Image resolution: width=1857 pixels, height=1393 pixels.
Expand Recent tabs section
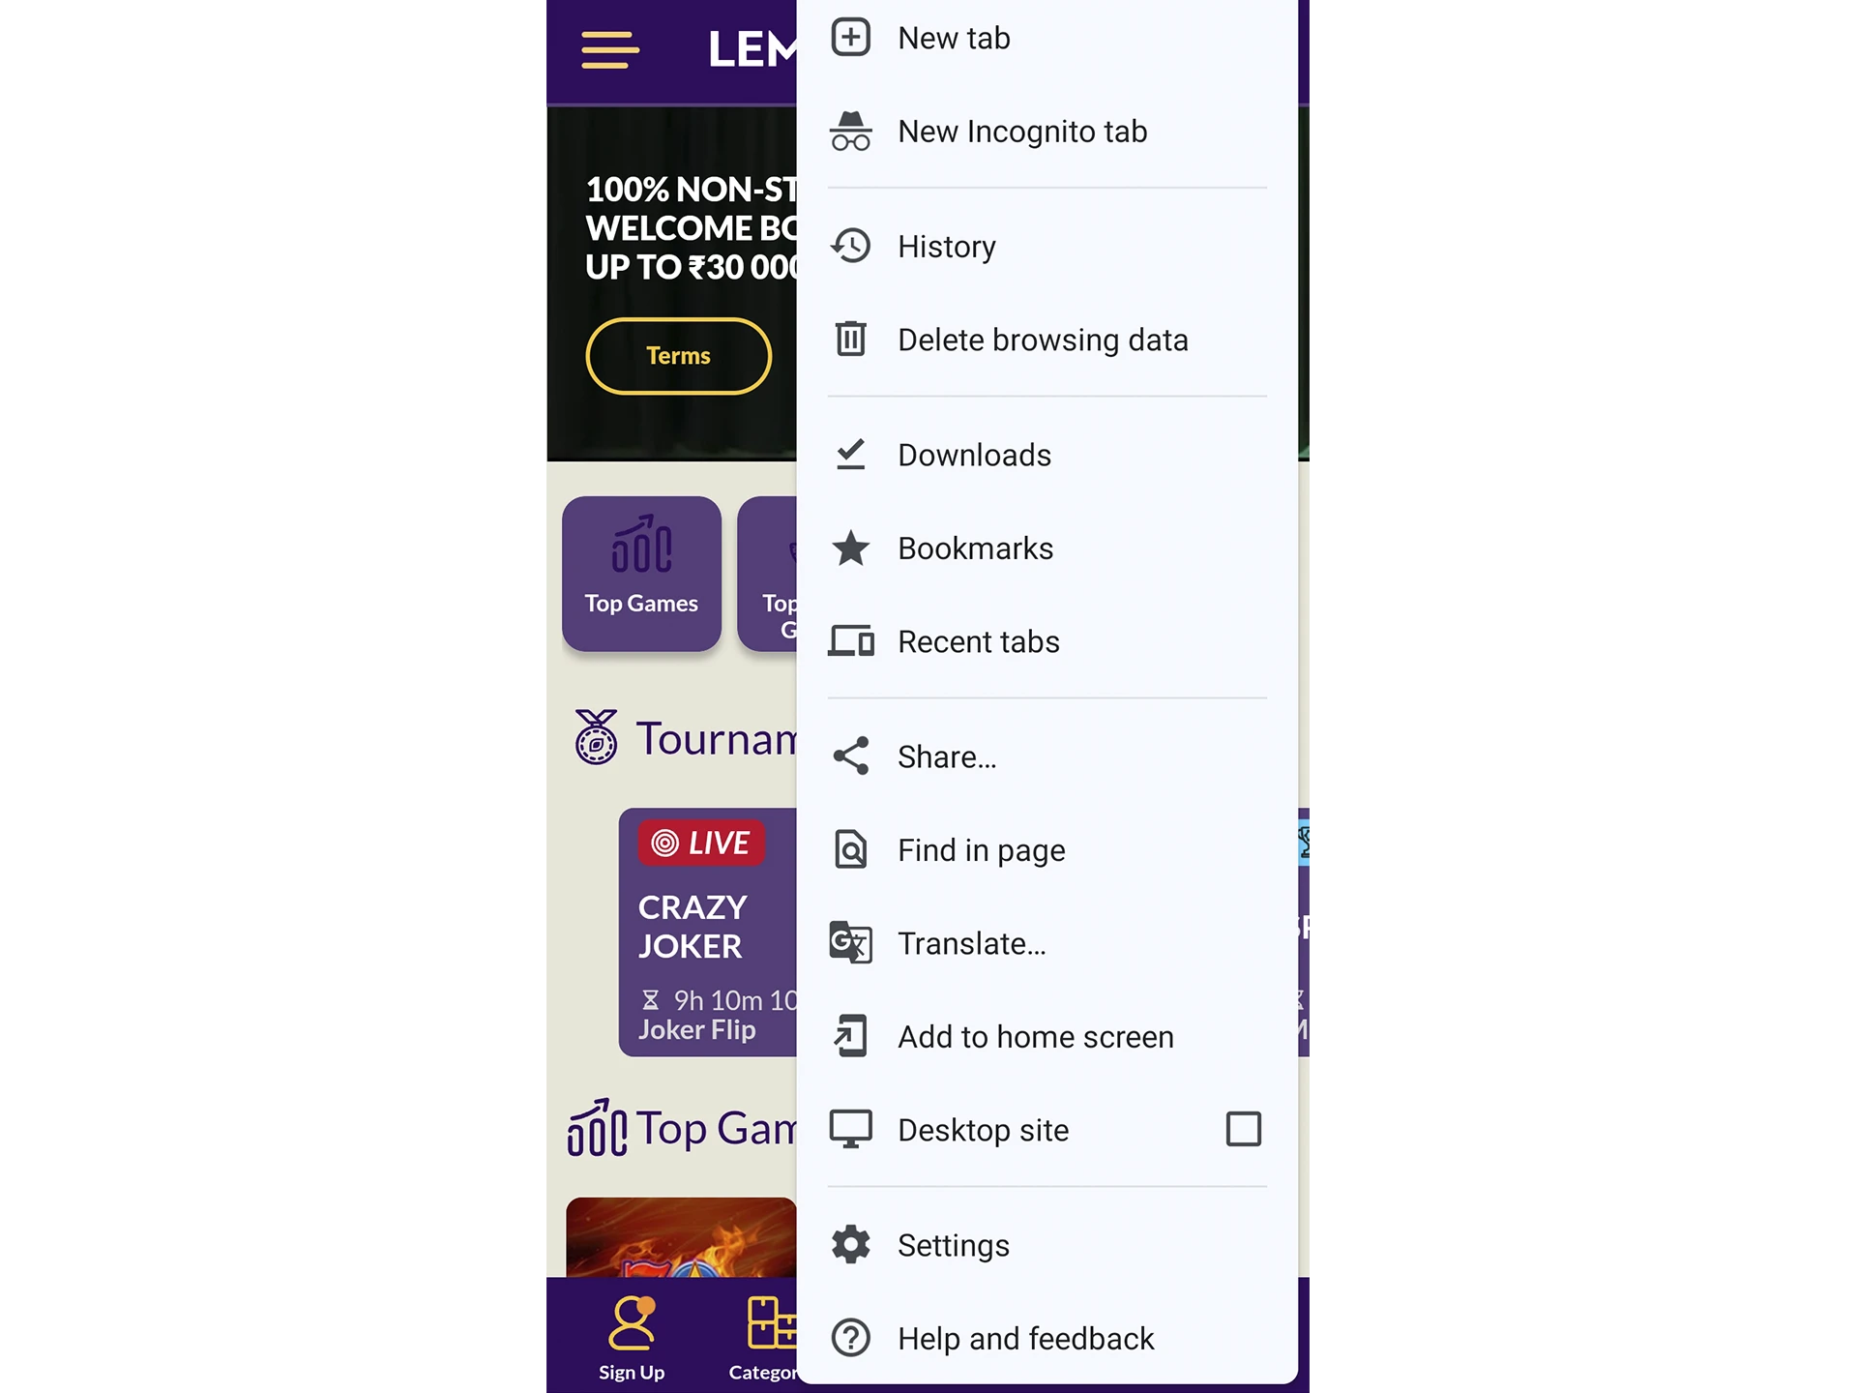click(x=978, y=641)
